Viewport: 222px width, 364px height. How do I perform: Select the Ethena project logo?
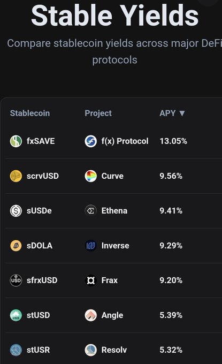[90, 211]
